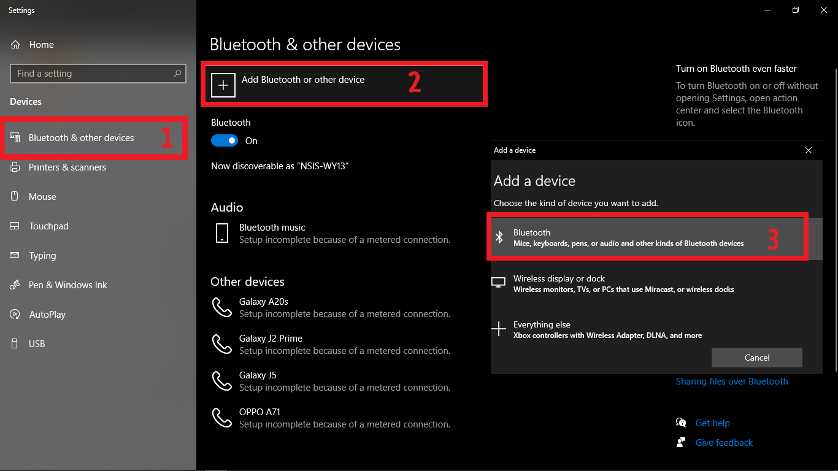Click the Home icon in sidebar
838x471 pixels.
15,45
